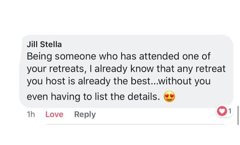Click the scrollbar at right edge

click(x=238, y=115)
